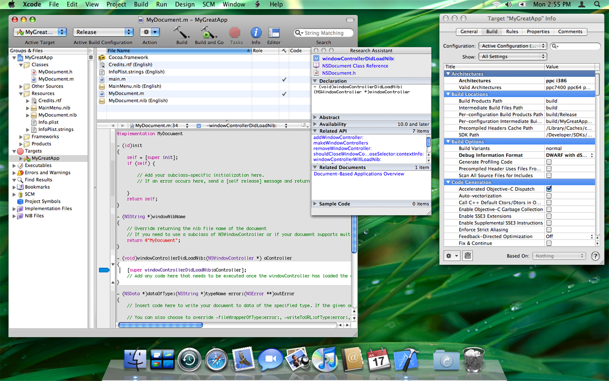
Task: Click the String Matching search field
Action: click(x=323, y=33)
